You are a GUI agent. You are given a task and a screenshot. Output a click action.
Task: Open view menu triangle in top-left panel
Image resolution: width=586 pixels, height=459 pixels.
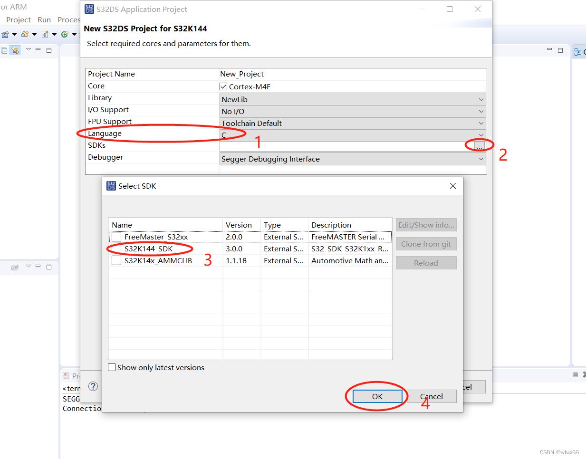pyautogui.click(x=29, y=49)
